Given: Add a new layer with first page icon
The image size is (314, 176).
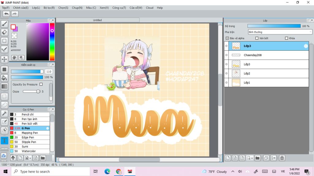Looking at the screenshot, I should [x=228, y=158].
